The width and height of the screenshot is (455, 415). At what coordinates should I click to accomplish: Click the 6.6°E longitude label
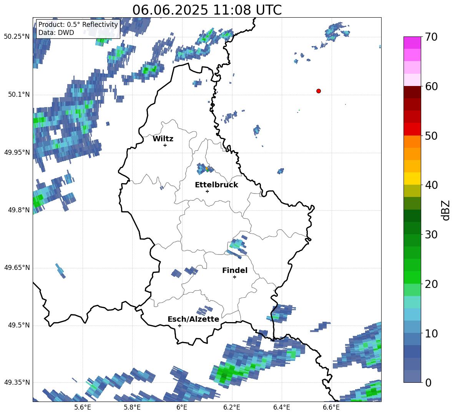tap(331, 407)
